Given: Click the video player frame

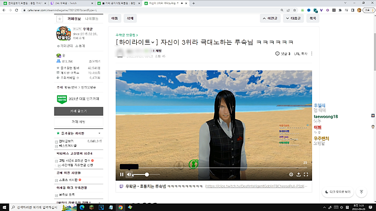Looking at the screenshot, I should (x=214, y=125).
